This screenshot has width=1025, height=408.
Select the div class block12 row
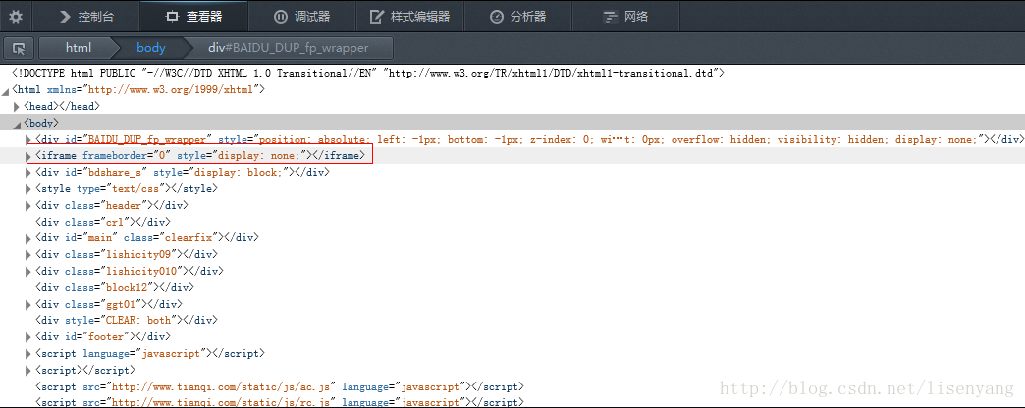point(115,287)
